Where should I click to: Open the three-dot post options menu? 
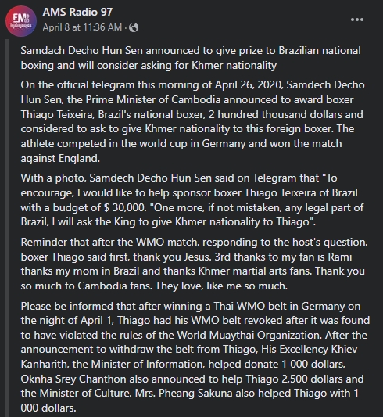tap(357, 20)
